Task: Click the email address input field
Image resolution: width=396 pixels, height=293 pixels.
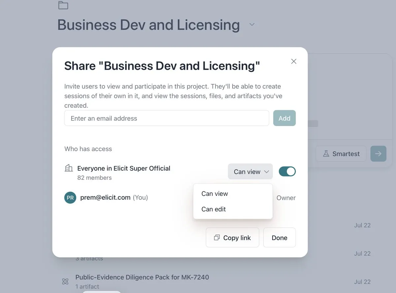Action: [x=167, y=118]
